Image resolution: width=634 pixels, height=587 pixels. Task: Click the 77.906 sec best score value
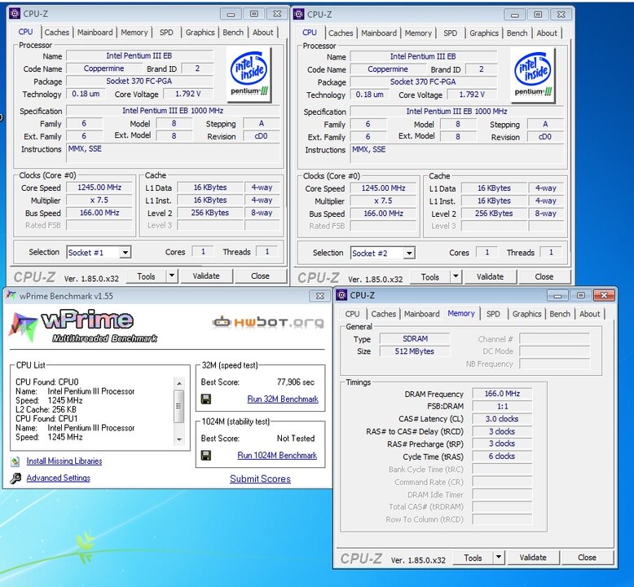point(296,382)
